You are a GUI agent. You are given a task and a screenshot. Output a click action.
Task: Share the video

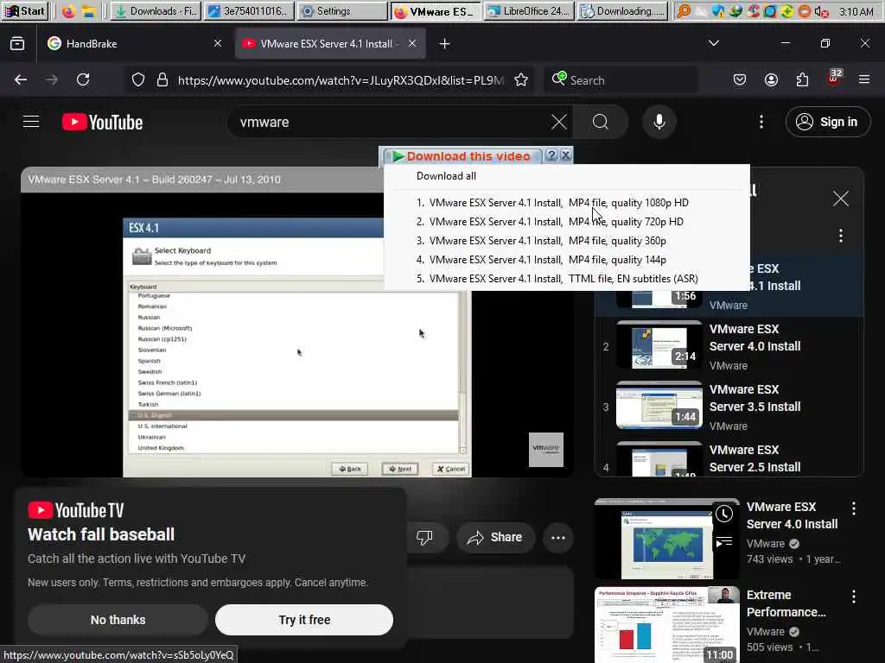[494, 537]
